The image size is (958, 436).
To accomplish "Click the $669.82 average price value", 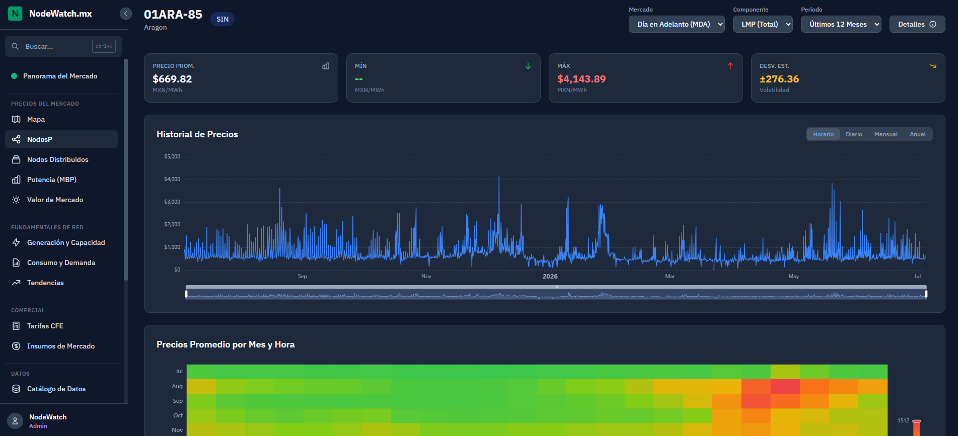I will 172,79.
